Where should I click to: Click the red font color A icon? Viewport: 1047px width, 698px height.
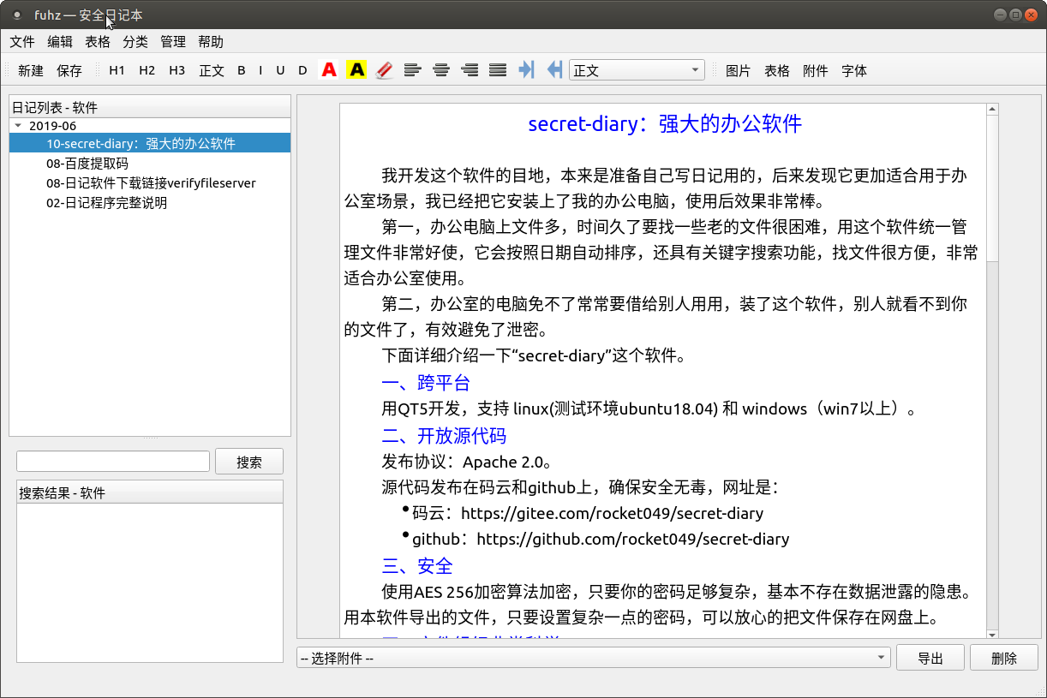[329, 70]
